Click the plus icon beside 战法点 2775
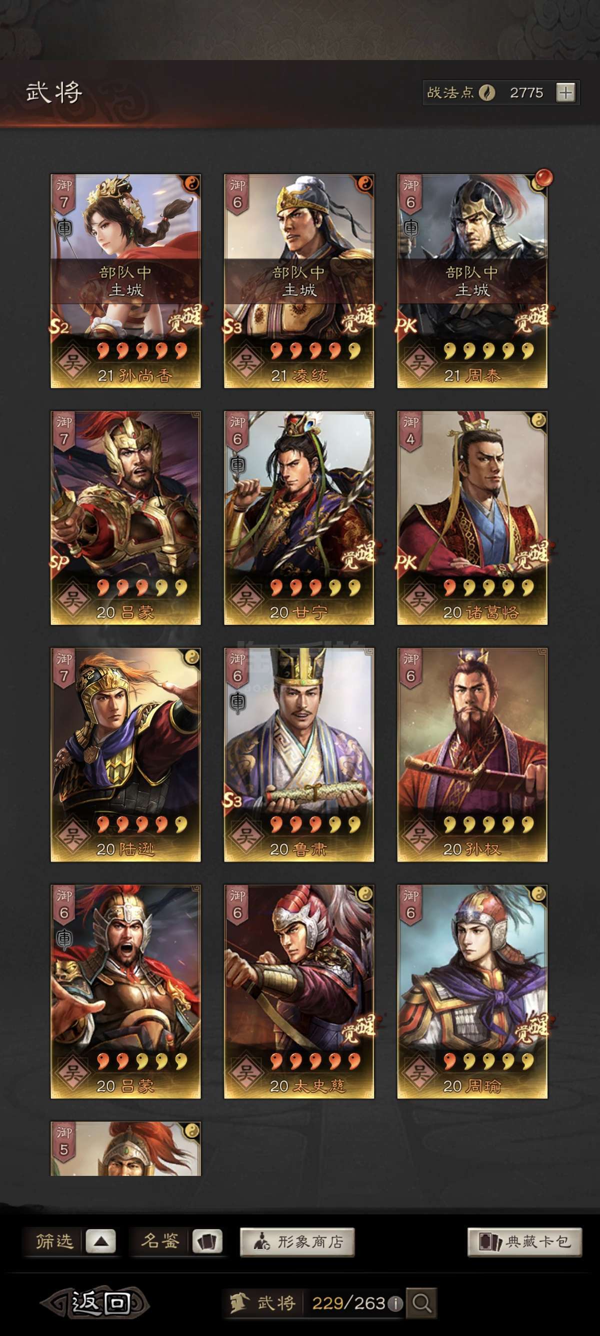The width and height of the screenshot is (600, 1336). [x=565, y=93]
